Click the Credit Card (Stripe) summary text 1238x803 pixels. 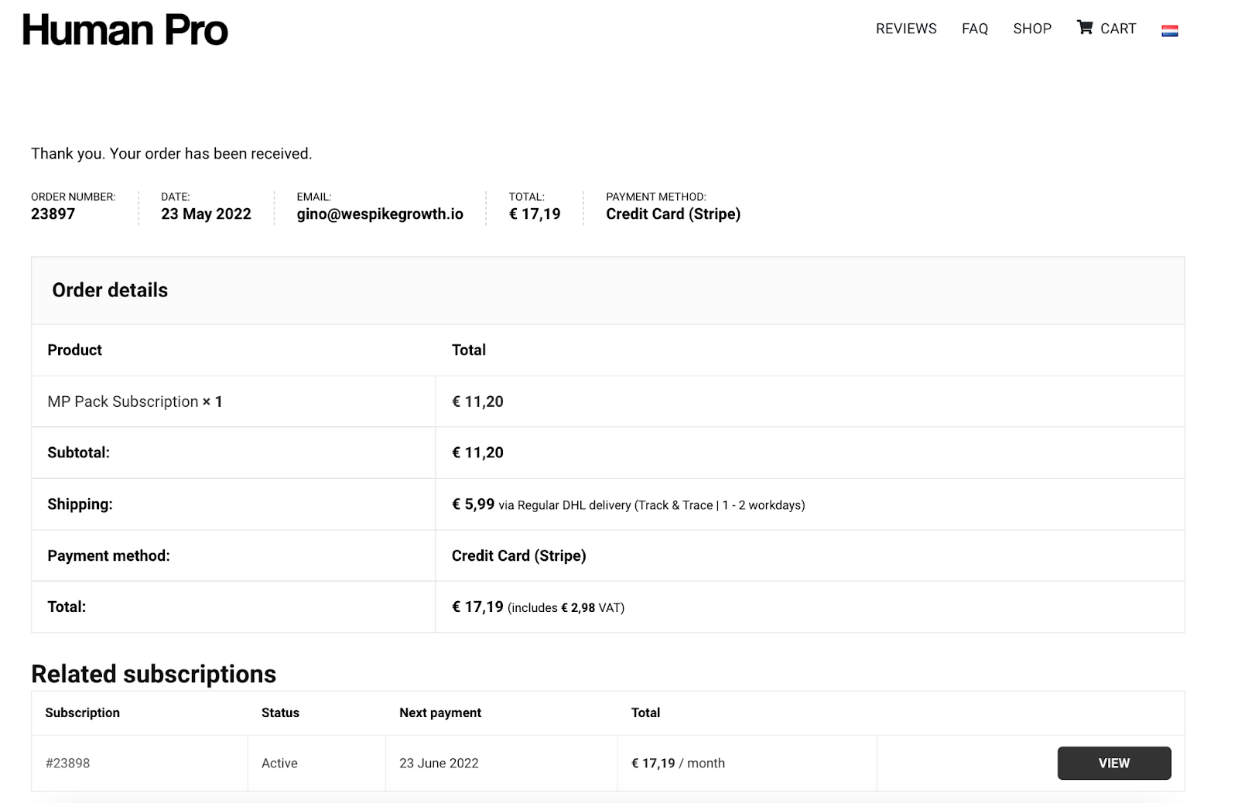coord(673,214)
